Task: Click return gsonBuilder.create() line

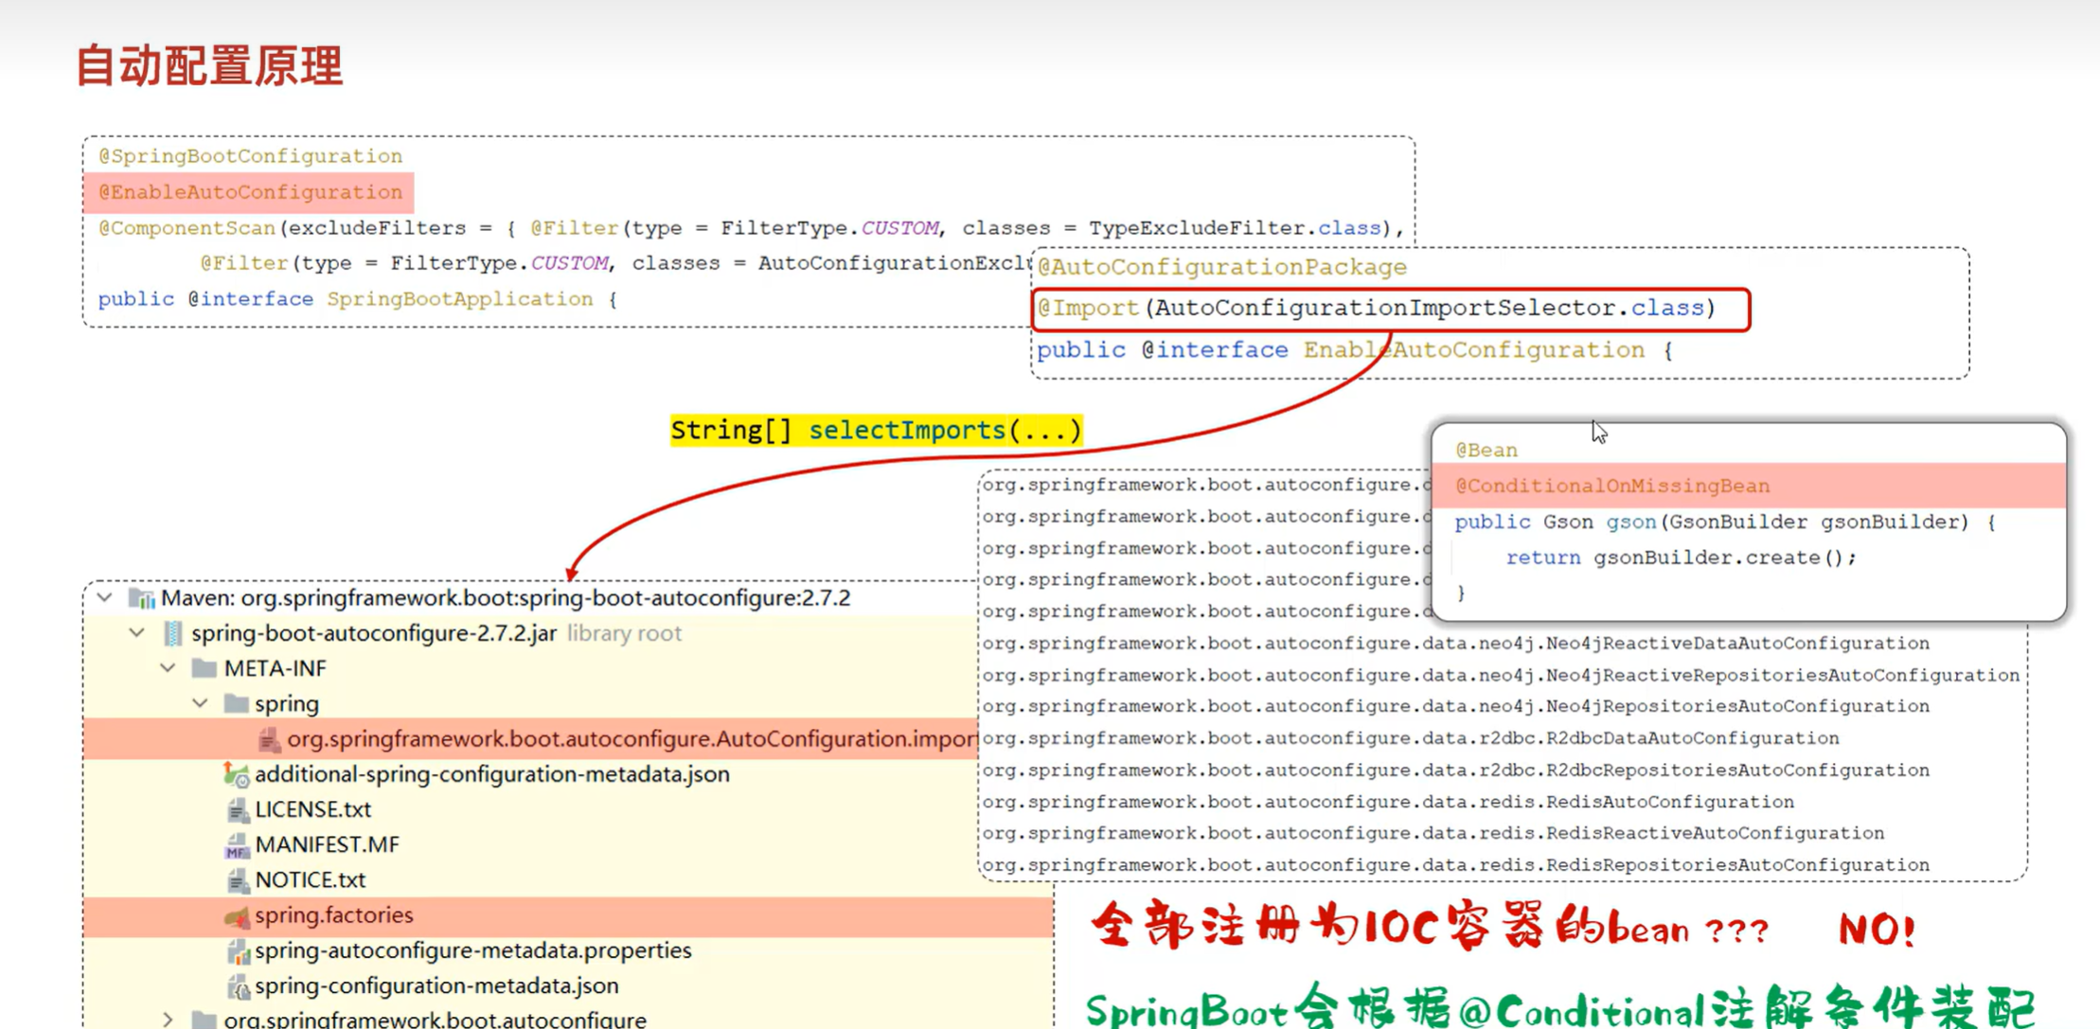Action: click(1682, 558)
